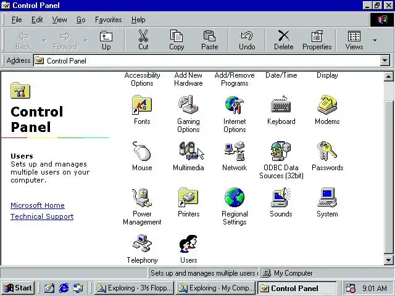
Task: Click the Windows logo throbber icon
Action: 382,20
